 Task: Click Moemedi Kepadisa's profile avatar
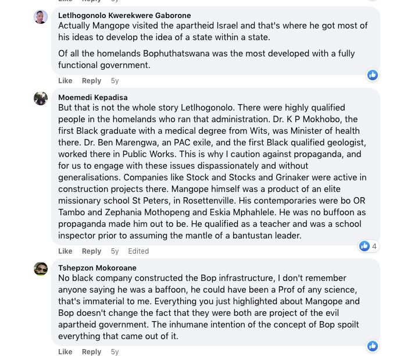coord(41,98)
